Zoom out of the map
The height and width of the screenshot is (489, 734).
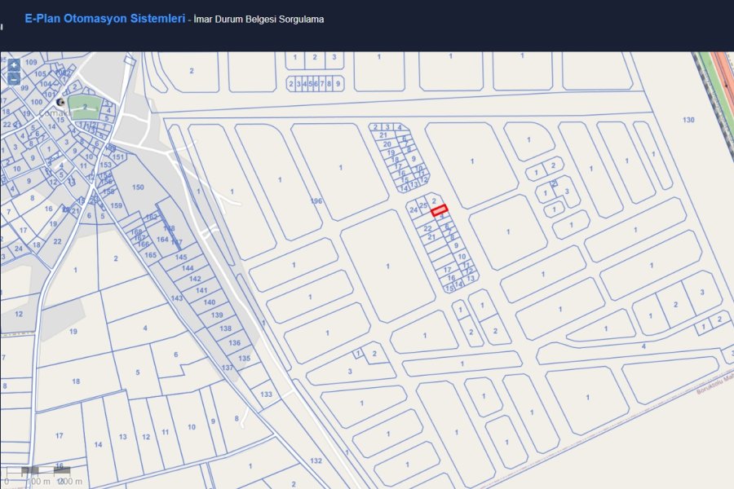pos(14,79)
